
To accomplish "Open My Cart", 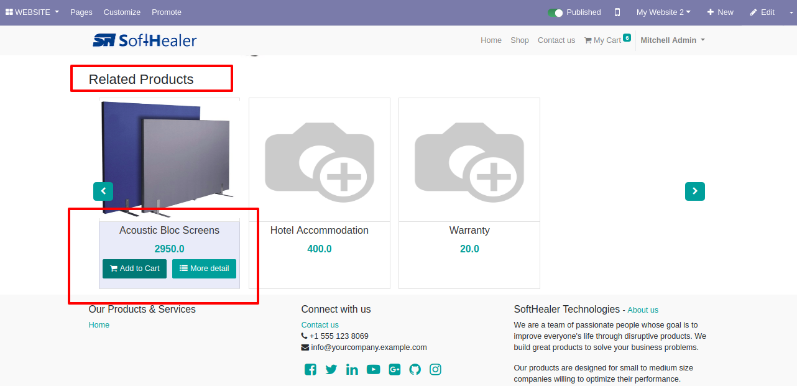I will point(602,40).
